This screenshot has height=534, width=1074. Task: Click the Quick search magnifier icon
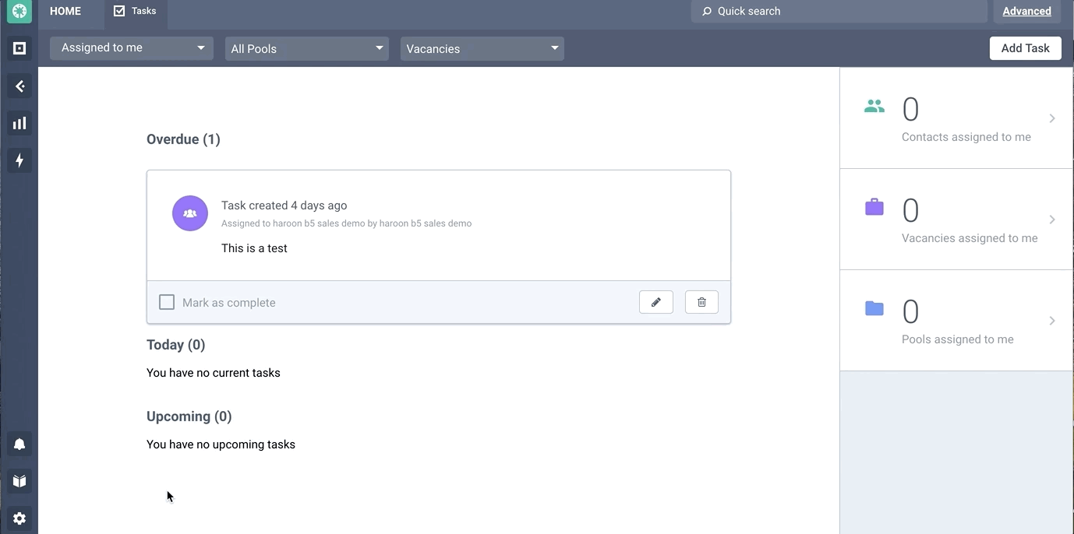[707, 11]
